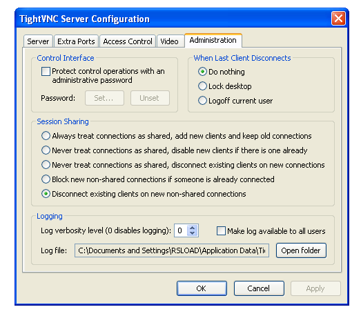The height and width of the screenshot is (316, 361).
Task: Confirm settings with the OK button
Action: click(202, 288)
